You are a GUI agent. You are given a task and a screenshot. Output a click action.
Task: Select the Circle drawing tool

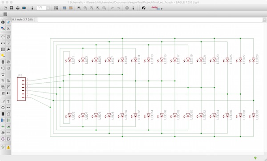(x=3, y=108)
